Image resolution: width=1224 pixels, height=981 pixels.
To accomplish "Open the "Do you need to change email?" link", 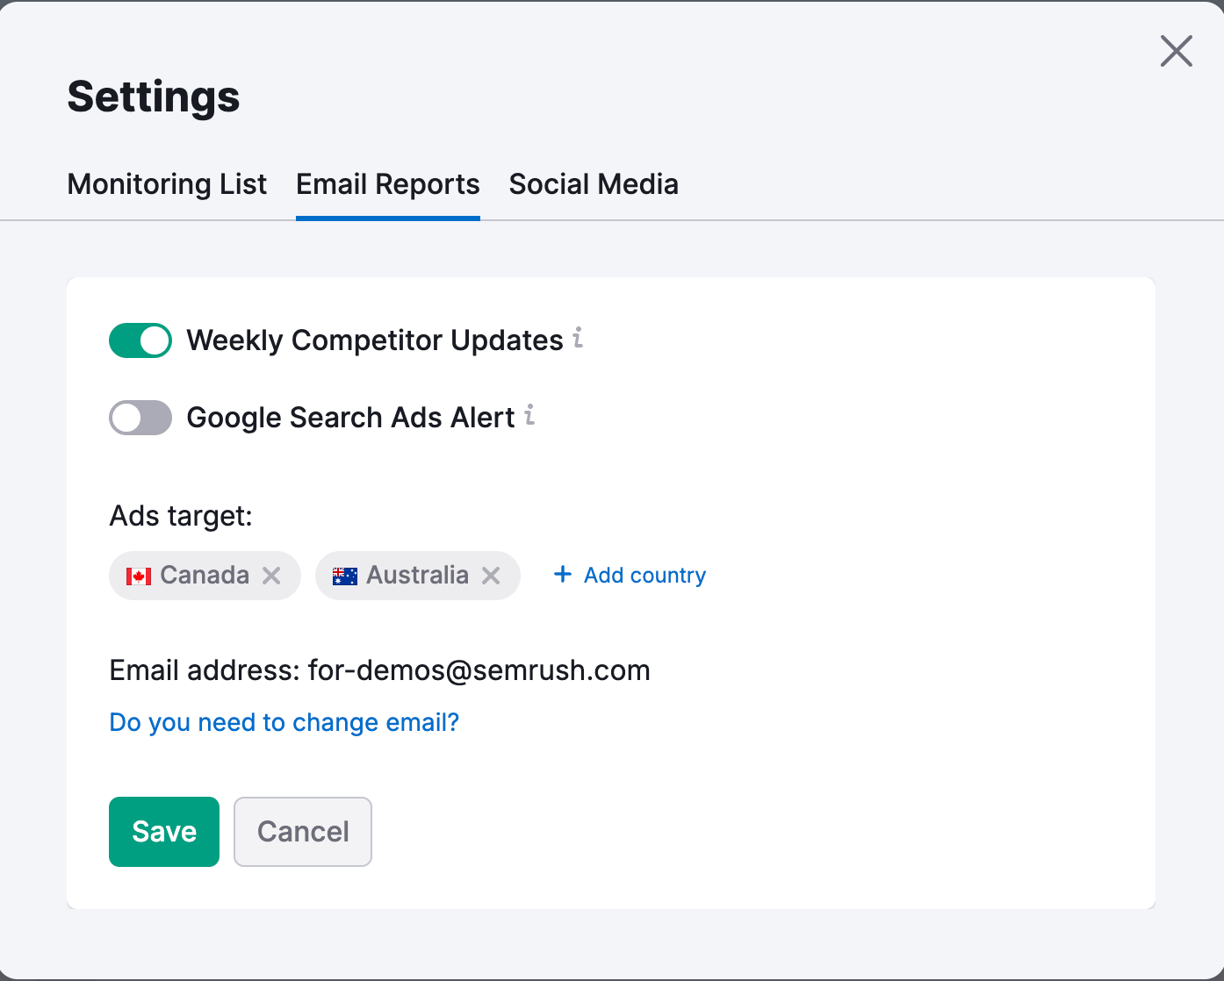I will (x=283, y=722).
